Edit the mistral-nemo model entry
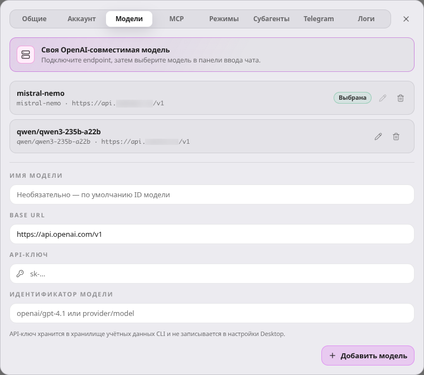Image resolution: width=424 pixels, height=375 pixels. tap(383, 98)
